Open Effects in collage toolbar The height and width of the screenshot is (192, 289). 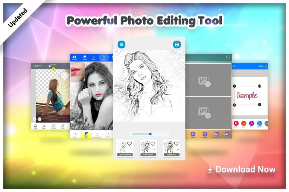pyautogui.click(x=193, y=135)
